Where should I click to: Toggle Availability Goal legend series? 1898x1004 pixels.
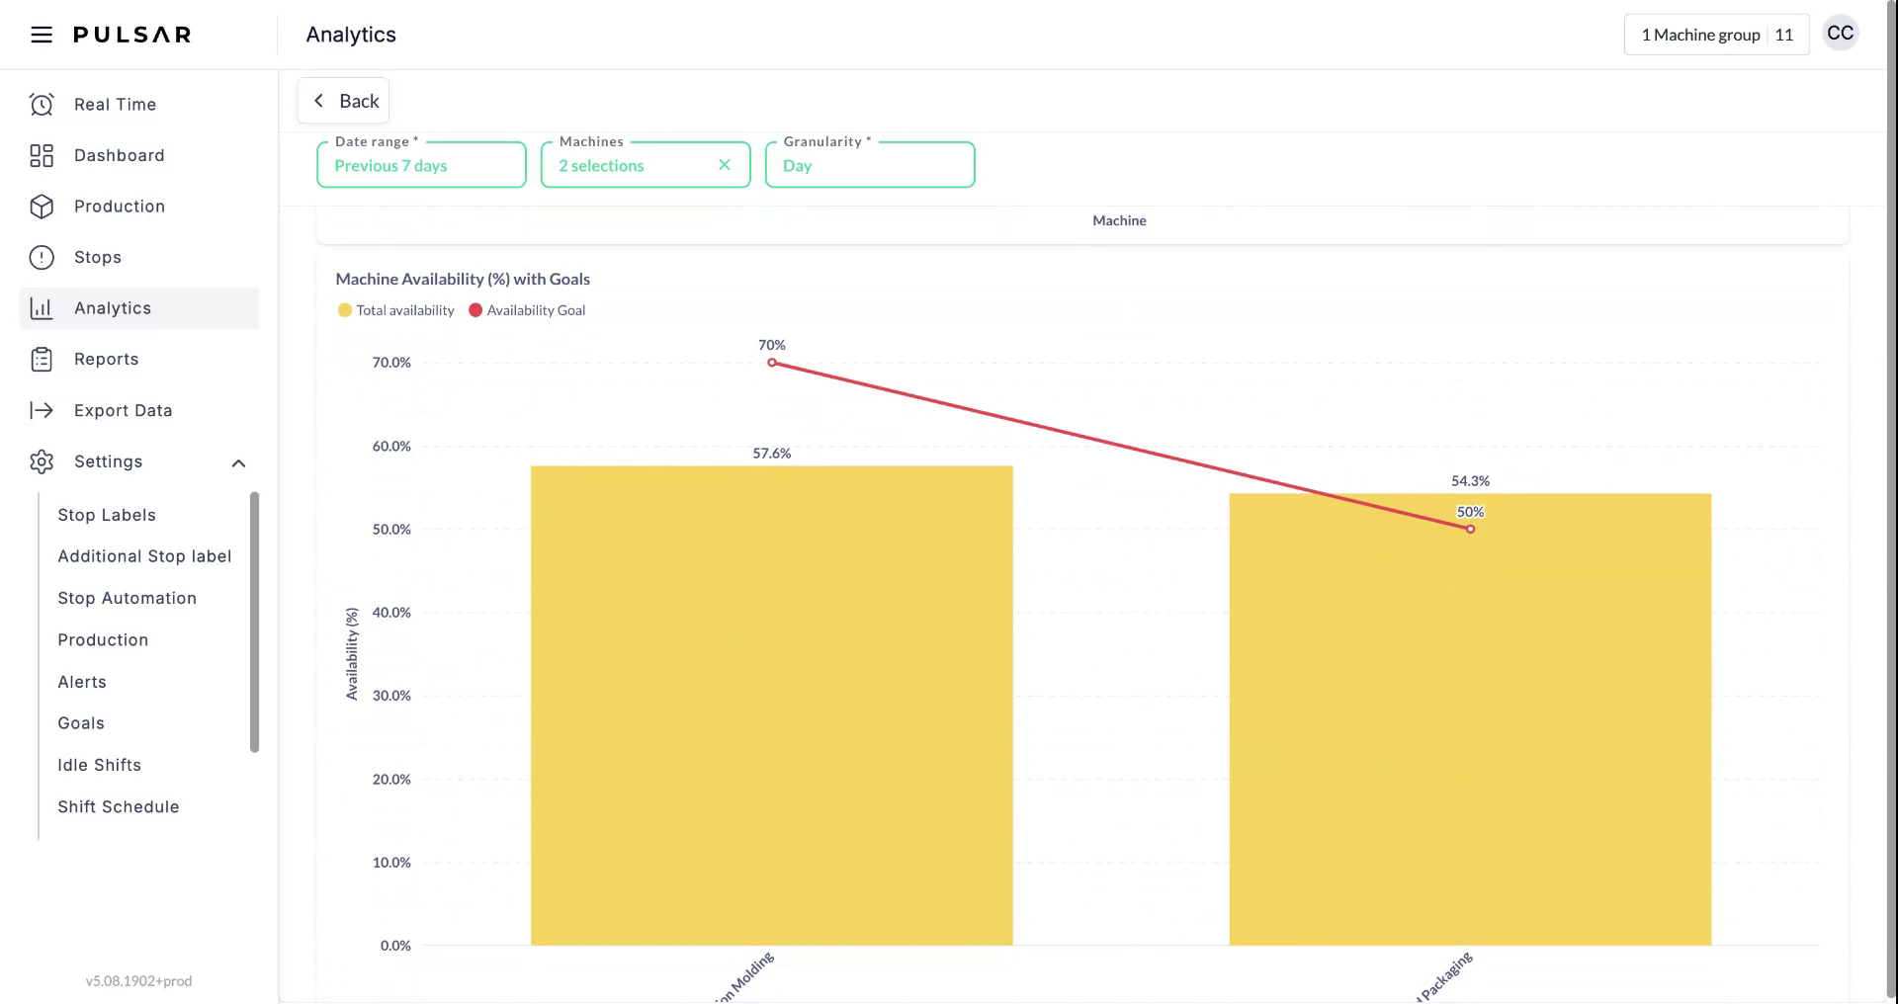pyautogui.click(x=527, y=310)
